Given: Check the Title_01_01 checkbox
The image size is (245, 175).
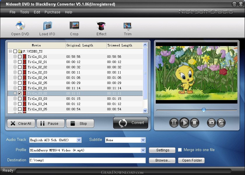Looking at the screenshot, I should 20,57.
